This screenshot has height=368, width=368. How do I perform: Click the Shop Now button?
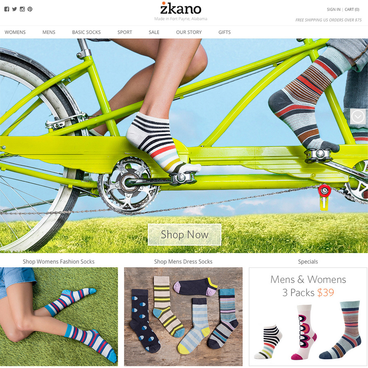tap(184, 234)
